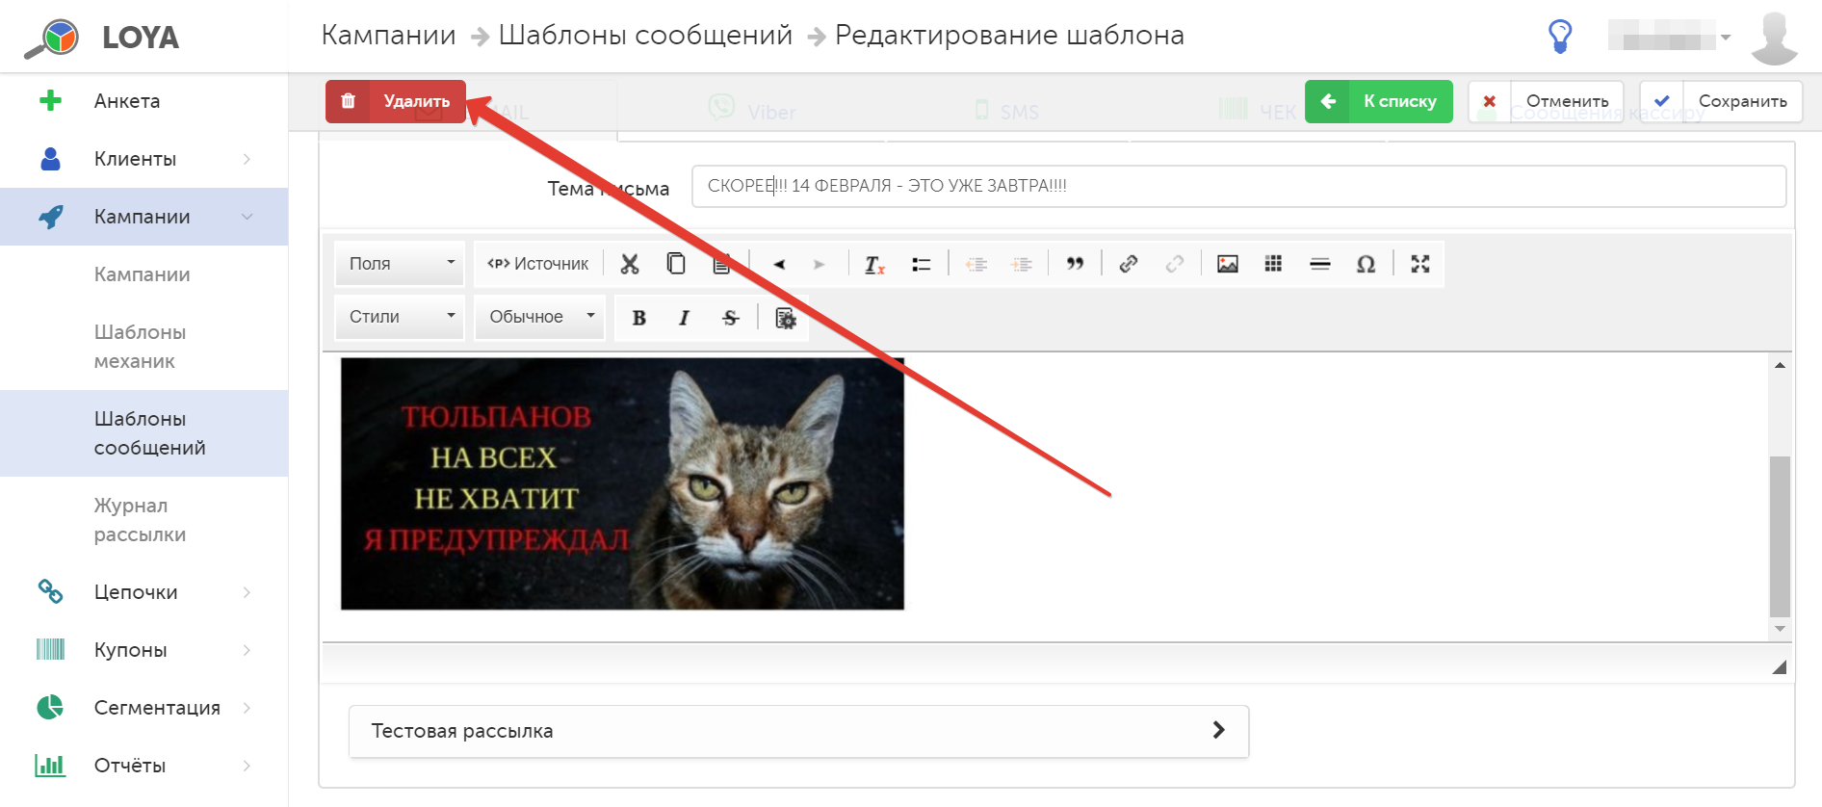Apply block quote formatting
The height and width of the screenshot is (807, 1822).
tap(1076, 264)
